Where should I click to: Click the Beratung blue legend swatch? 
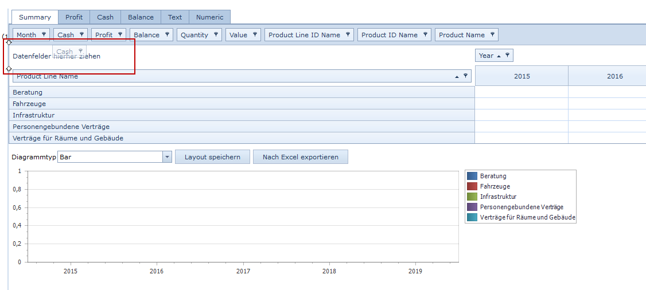pos(472,176)
